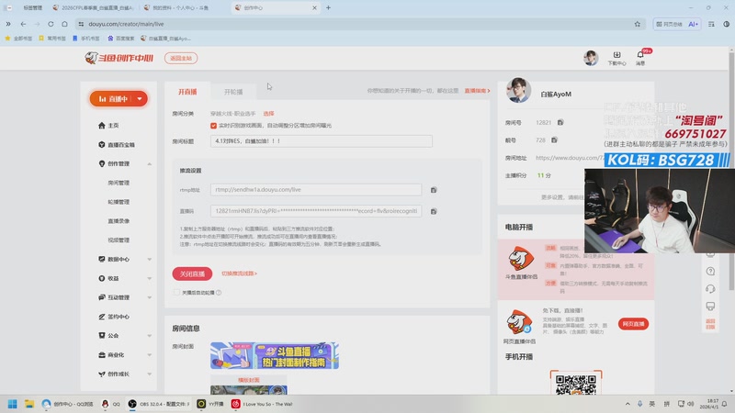Click the 斗鱼直播 cover guide thumbnail

(x=275, y=355)
